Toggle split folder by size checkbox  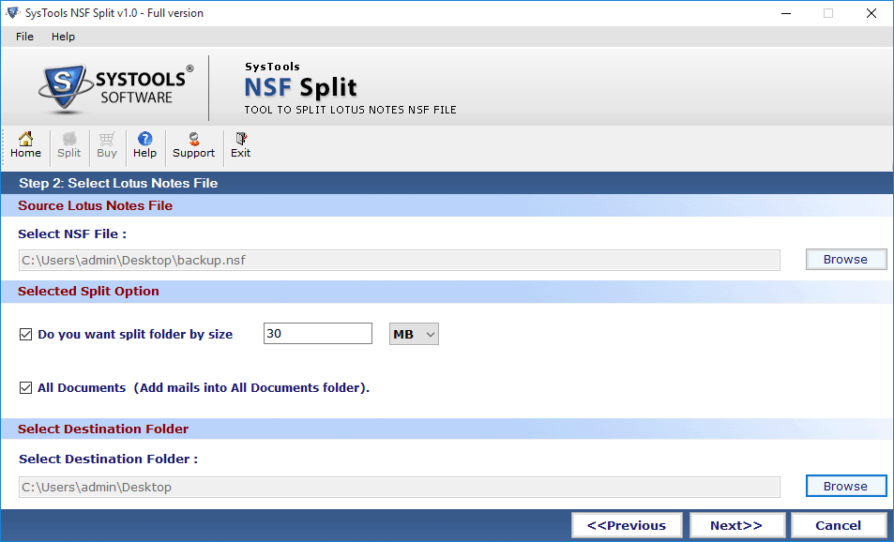(x=25, y=334)
